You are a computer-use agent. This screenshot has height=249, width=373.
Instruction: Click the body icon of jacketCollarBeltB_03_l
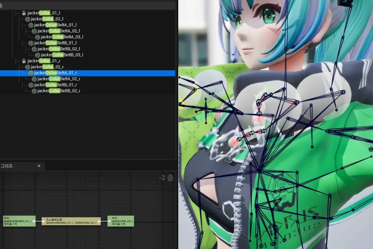37,55
